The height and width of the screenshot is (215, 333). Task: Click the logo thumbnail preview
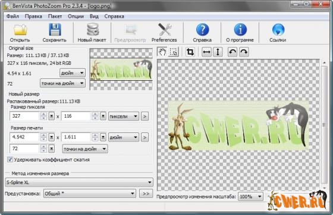tap(121, 69)
